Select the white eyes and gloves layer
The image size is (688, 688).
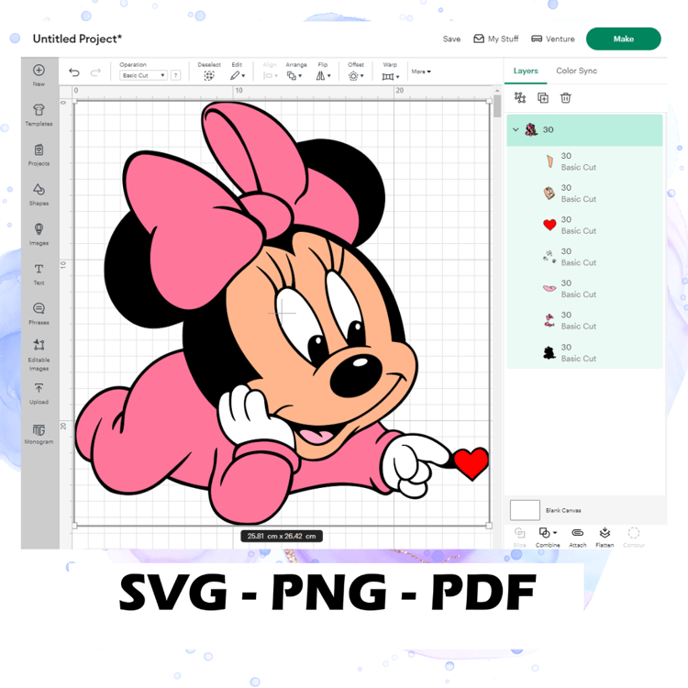(x=584, y=257)
